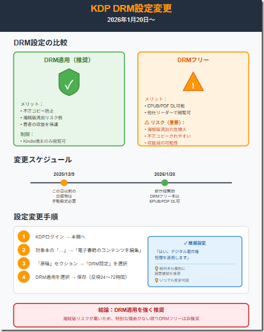This screenshot has height=332, width=264.
Task: Click the 不正コピー防止 bullet
Action: coord(37,111)
